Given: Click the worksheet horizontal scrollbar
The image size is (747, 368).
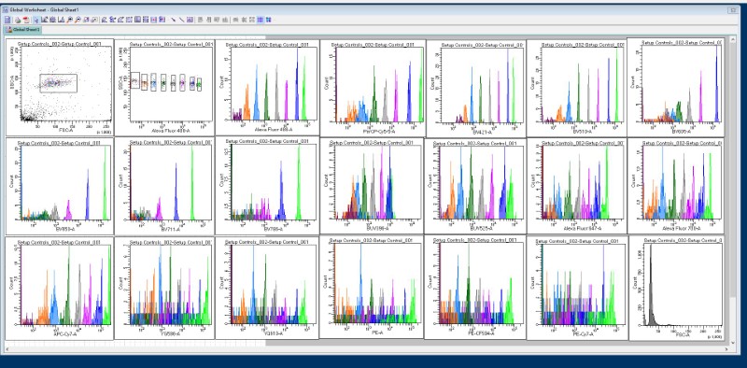Looking at the screenshot, I should tap(366, 349).
